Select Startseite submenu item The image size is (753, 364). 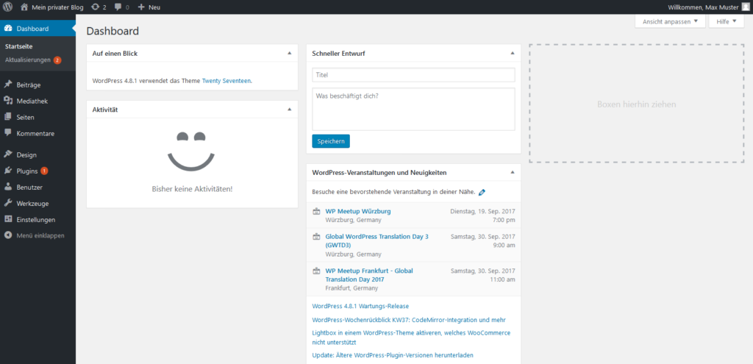18,46
